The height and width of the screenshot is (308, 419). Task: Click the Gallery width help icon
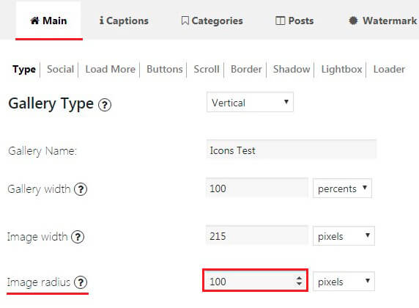coord(81,189)
